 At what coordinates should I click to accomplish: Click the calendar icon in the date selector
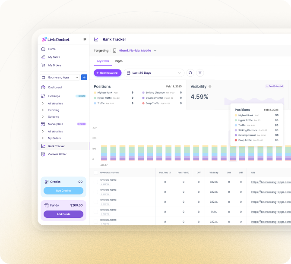[x=128, y=73]
